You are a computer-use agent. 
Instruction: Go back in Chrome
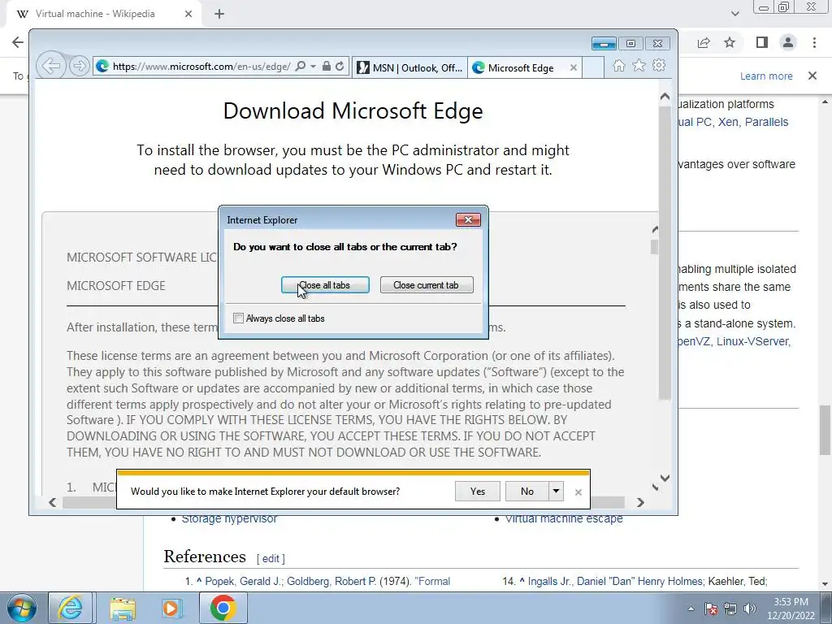pyautogui.click(x=18, y=42)
